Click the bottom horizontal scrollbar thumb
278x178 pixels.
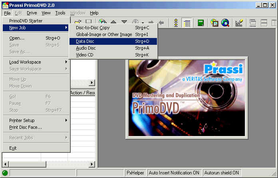click(27, 164)
